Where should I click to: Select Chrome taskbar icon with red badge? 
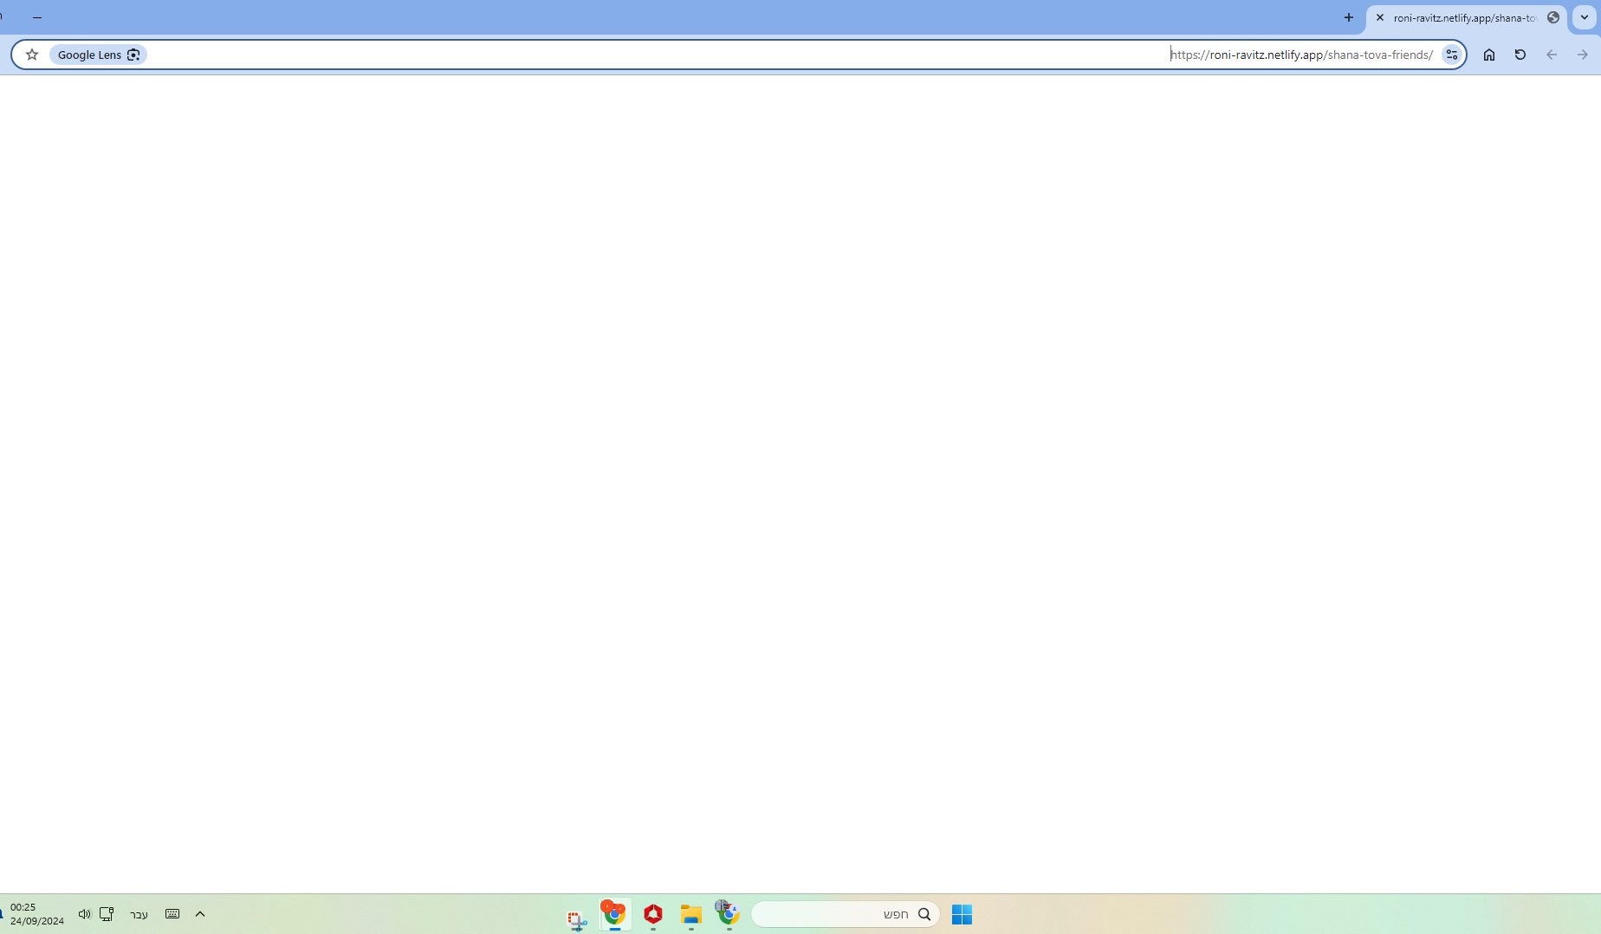(x=614, y=914)
